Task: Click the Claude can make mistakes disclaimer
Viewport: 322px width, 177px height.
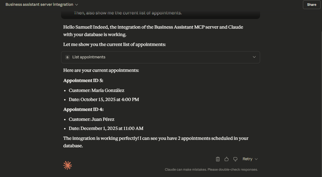Action: (x=211, y=170)
